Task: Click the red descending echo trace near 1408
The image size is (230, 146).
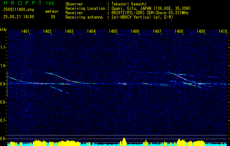Action: pos(181,77)
